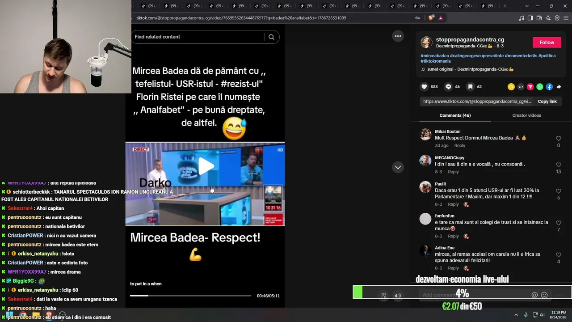This screenshot has width=572, height=322.
Task: Open the three-dot more options menu on the video
Action: point(398,36)
